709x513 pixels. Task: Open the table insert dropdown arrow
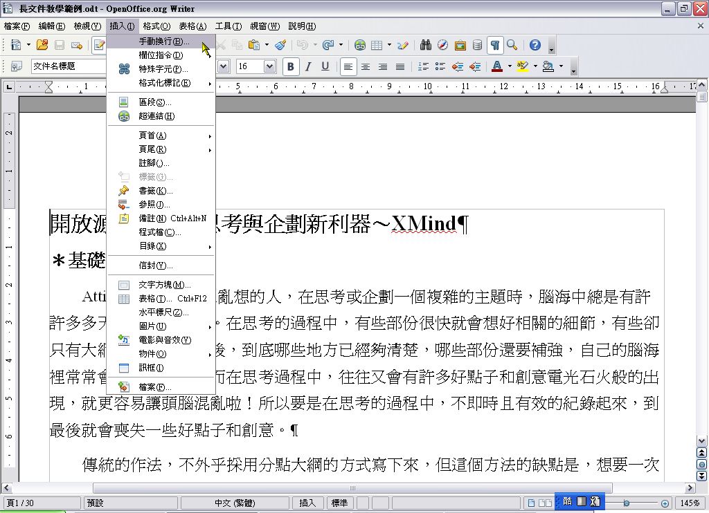point(389,45)
